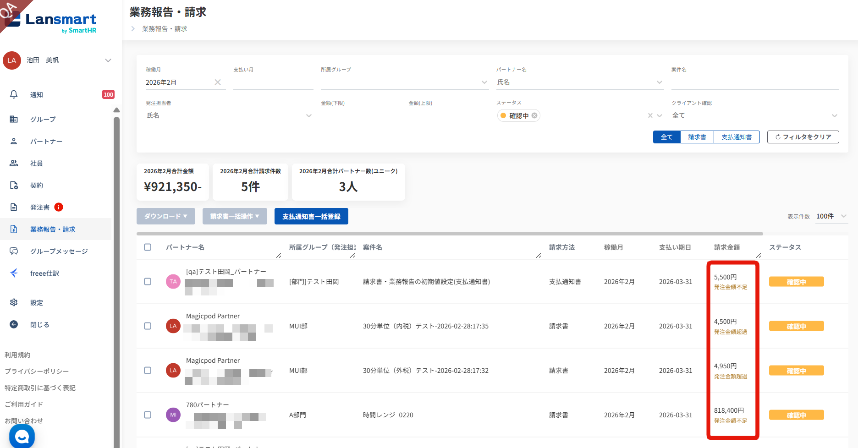The height and width of the screenshot is (448, 858).
Task: Clear the 稼働月 2026年2月 value
Action: (x=218, y=82)
